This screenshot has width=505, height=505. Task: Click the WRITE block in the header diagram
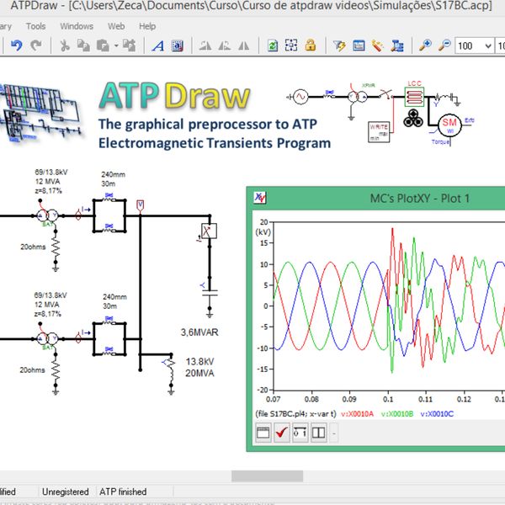(379, 132)
